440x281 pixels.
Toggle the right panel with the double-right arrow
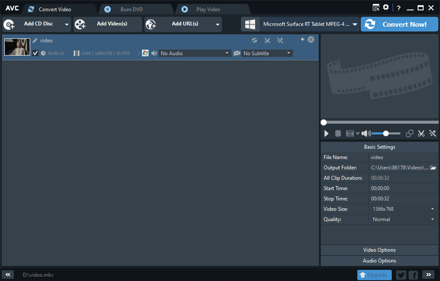point(429,274)
